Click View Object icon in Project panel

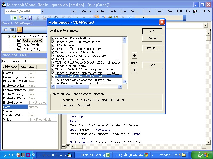pos(12,30)
